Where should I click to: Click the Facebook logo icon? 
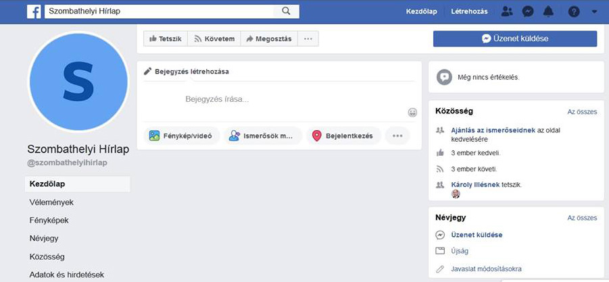click(x=34, y=11)
